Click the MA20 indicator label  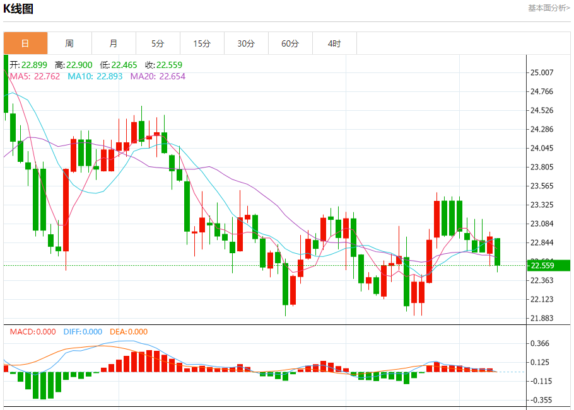pos(158,76)
